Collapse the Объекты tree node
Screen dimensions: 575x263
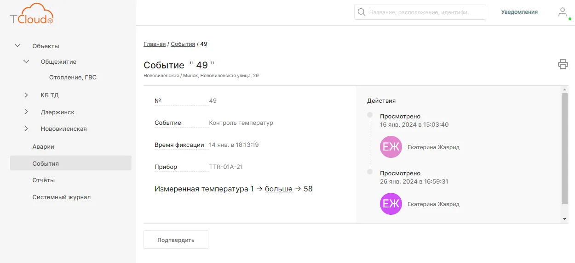(x=18, y=45)
